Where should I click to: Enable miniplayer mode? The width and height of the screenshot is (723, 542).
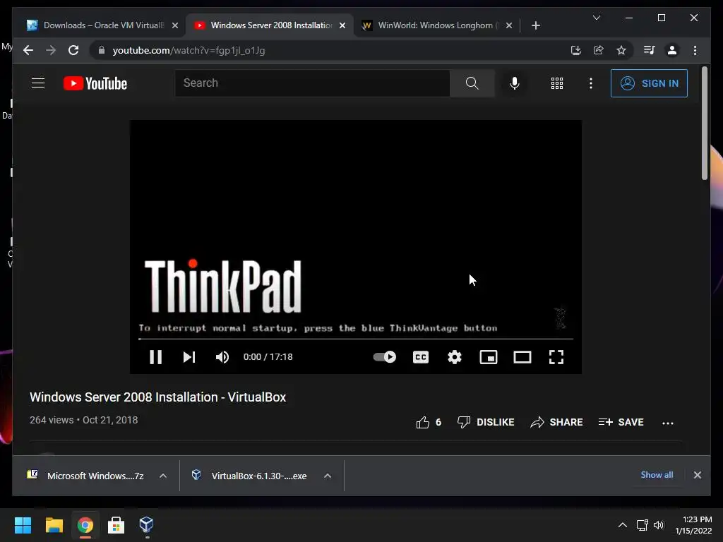[489, 356]
